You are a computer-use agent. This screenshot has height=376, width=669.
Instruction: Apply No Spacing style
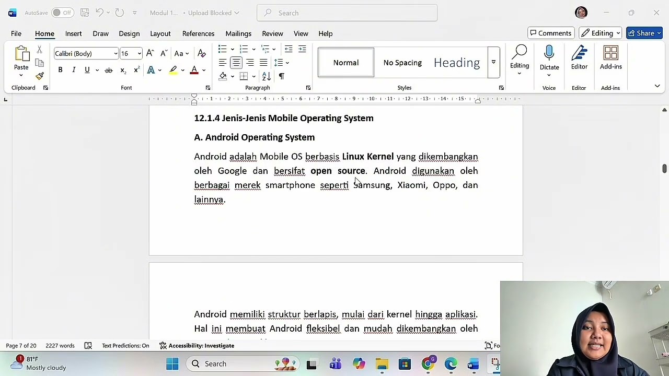[402, 63]
